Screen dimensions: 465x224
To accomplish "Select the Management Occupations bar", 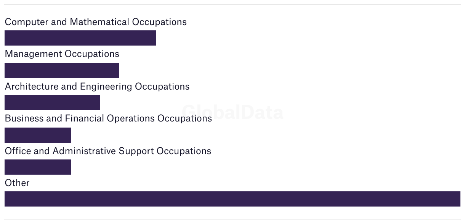I will (62, 71).
